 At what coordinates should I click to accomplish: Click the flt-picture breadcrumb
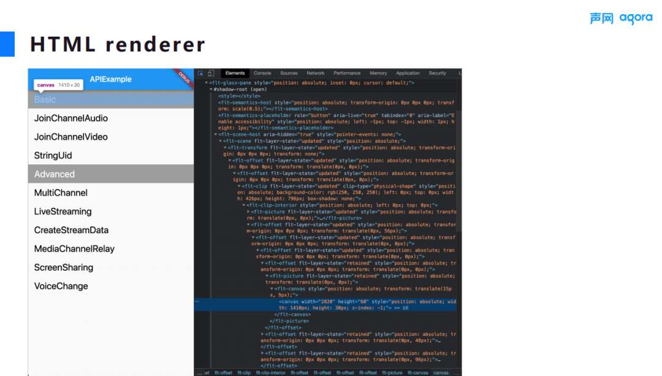pos(392,372)
